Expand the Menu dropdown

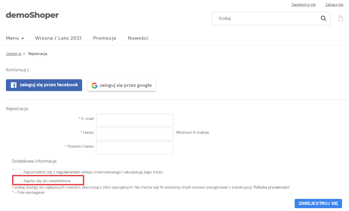click(12, 38)
